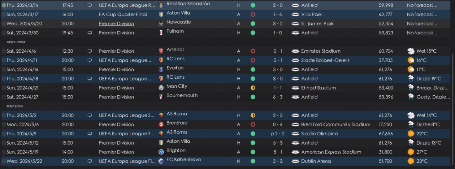Click the red loss indicator for Brentford match
This screenshot has width=455, height=169.
pos(253,125)
